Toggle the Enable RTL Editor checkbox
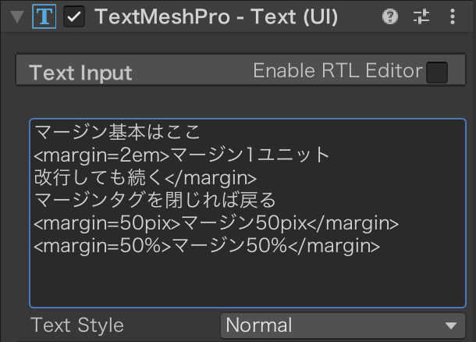This screenshot has width=476, height=342. point(437,73)
